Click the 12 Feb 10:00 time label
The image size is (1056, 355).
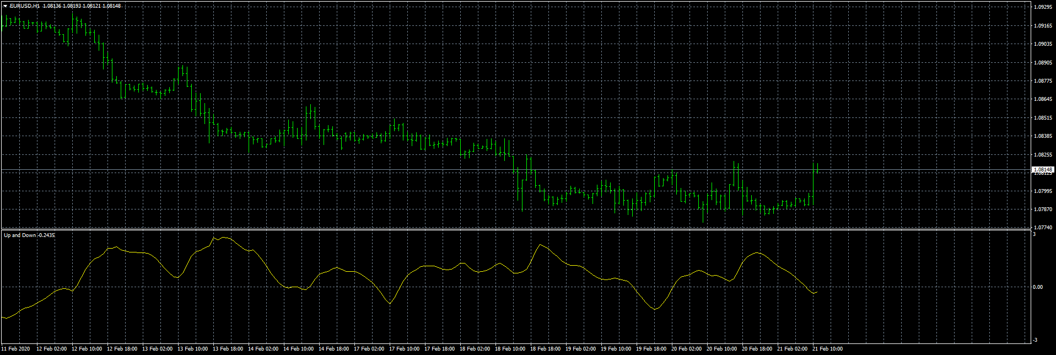pos(87,349)
